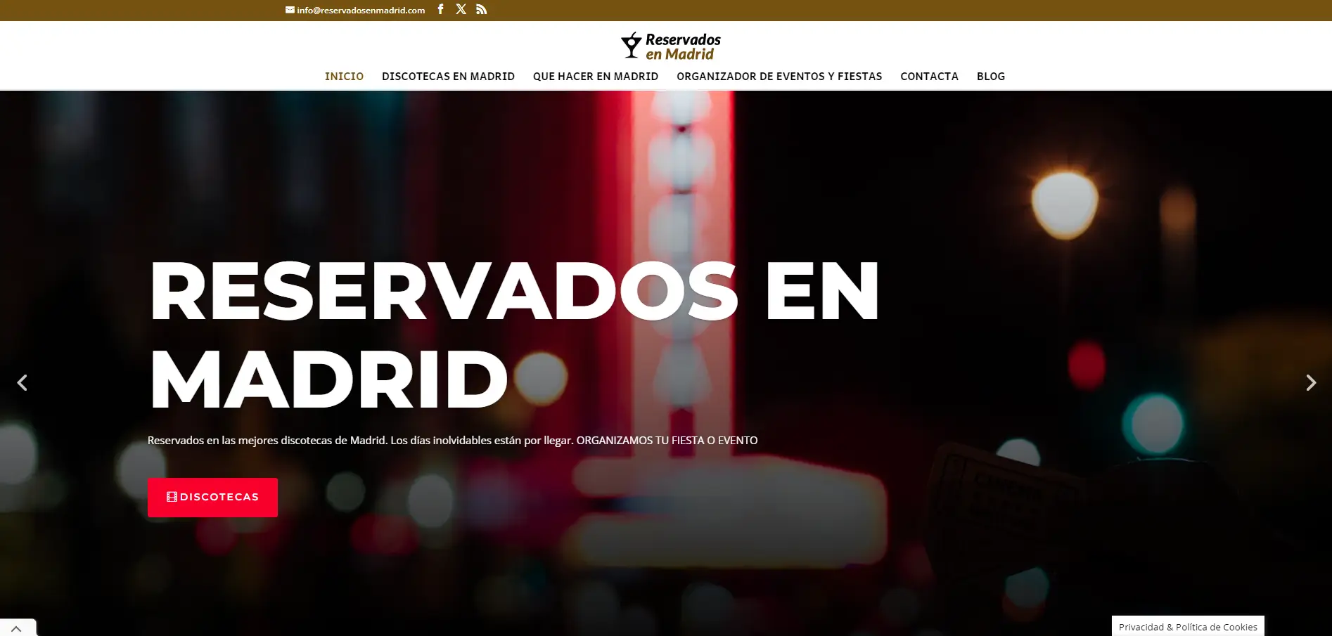
Task: Click the hero subtitle about mejores discotecas
Action: coord(452,441)
